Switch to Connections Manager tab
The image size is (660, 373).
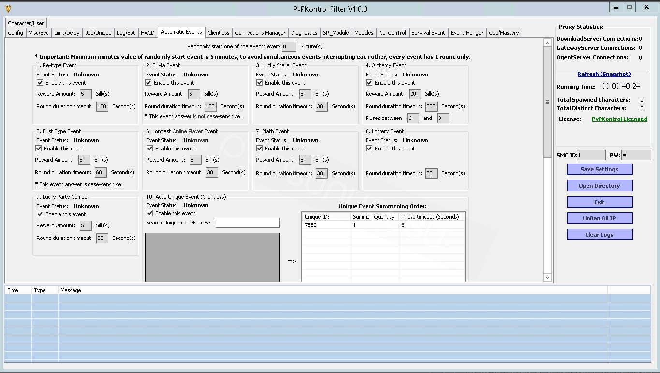tap(260, 33)
